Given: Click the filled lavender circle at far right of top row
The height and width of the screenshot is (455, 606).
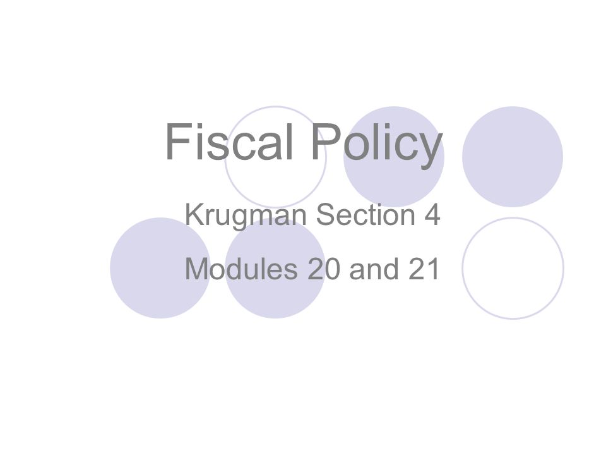Looking at the screenshot, I should click(513, 157).
